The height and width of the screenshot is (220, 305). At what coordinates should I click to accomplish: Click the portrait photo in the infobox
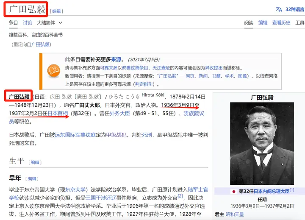pyautogui.click(x=262, y=143)
